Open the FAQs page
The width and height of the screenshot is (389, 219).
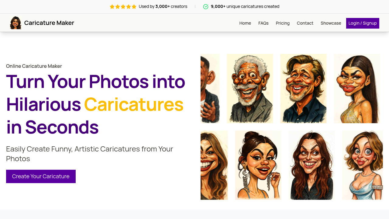click(263, 23)
